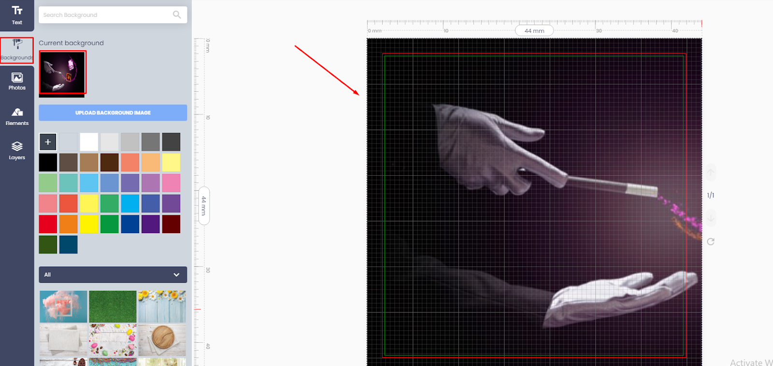This screenshot has height=366, width=773.
Task: Open the Text tool panel
Action: pos(17,15)
